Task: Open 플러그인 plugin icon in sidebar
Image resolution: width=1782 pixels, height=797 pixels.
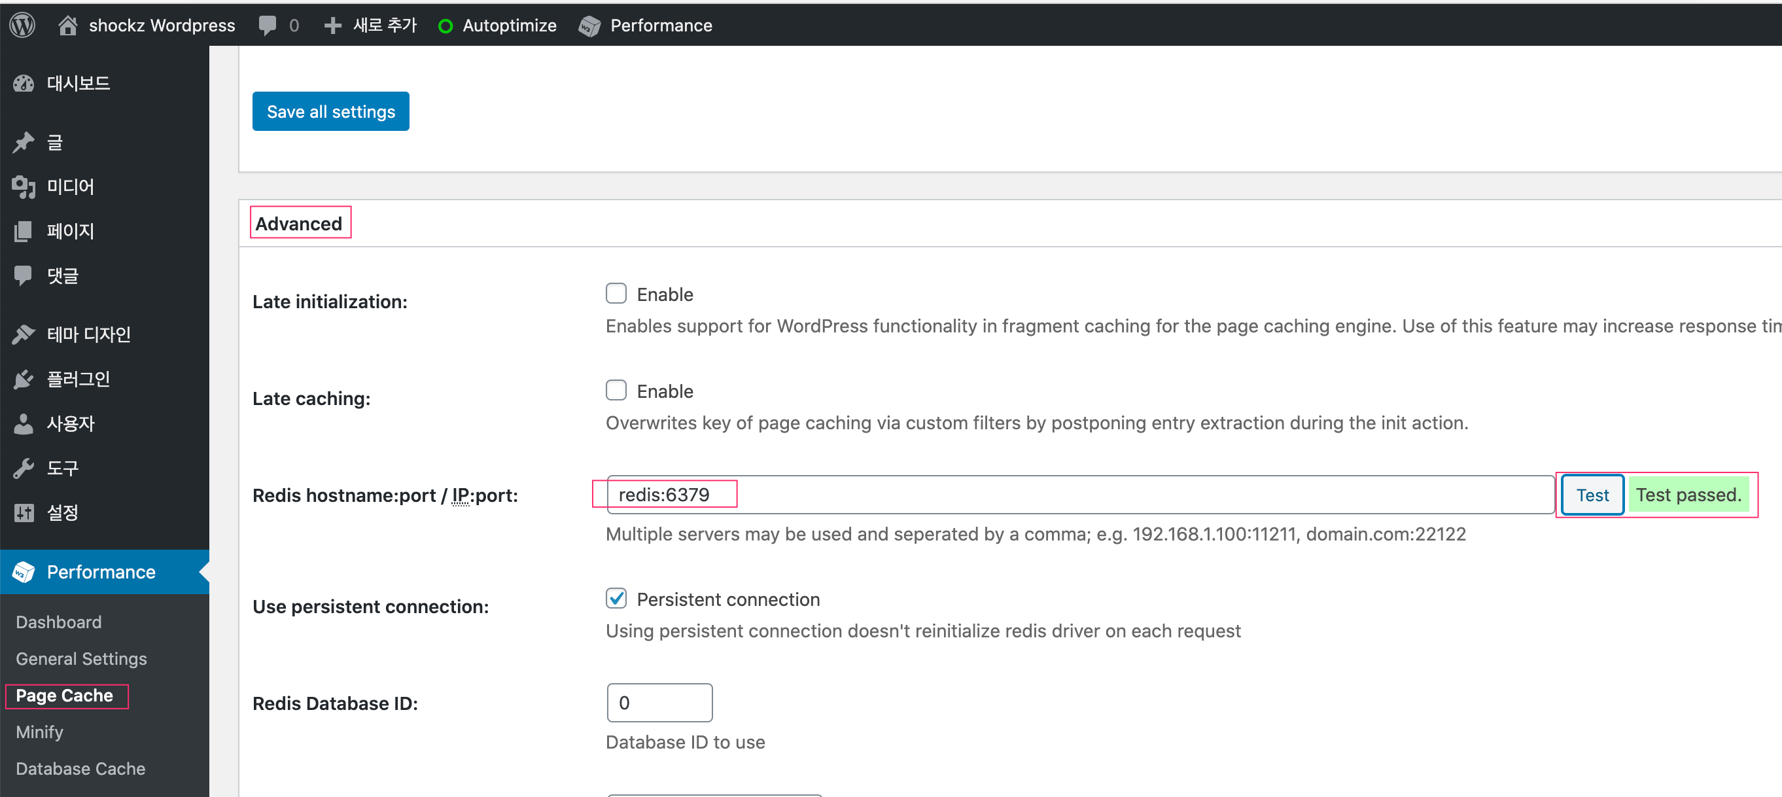Action: [x=24, y=379]
